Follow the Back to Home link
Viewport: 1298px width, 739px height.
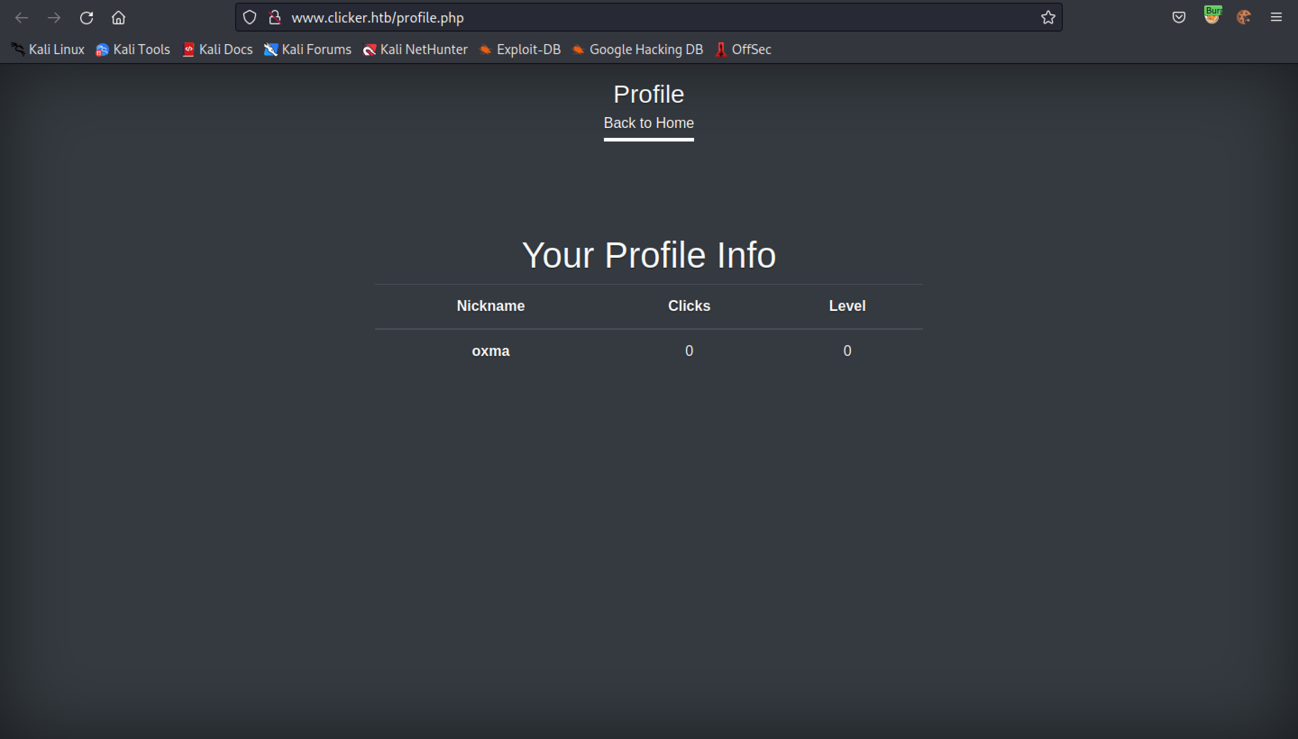[x=649, y=123]
